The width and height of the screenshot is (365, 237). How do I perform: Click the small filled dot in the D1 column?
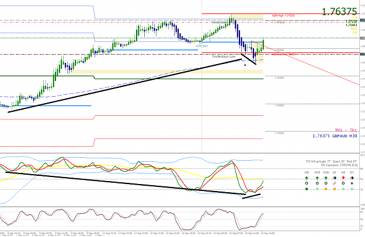coord(352,183)
